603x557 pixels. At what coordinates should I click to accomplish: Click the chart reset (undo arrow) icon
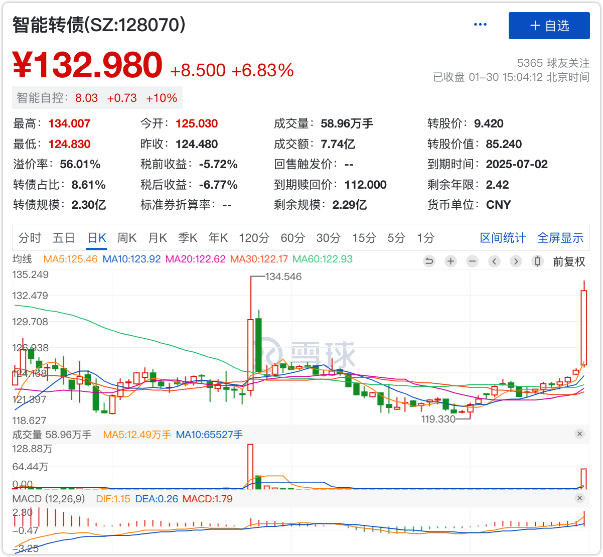[429, 261]
